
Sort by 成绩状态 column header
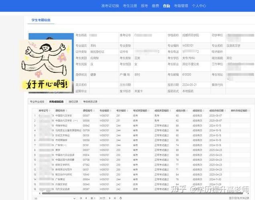pyautogui.click(x=198, y=110)
